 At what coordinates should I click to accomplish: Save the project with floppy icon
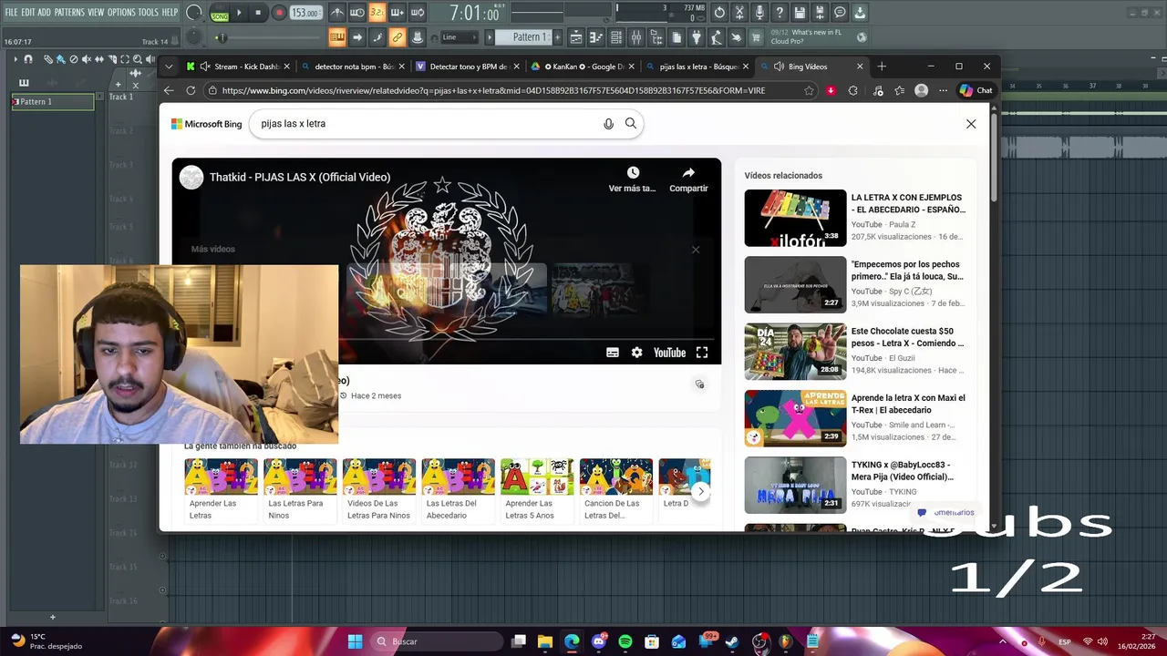tap(800, 13)
